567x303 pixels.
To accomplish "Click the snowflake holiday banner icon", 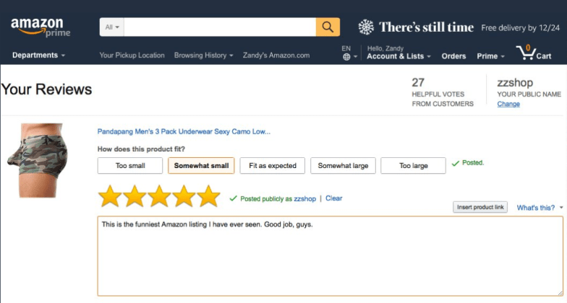I will tap(366, 27).
